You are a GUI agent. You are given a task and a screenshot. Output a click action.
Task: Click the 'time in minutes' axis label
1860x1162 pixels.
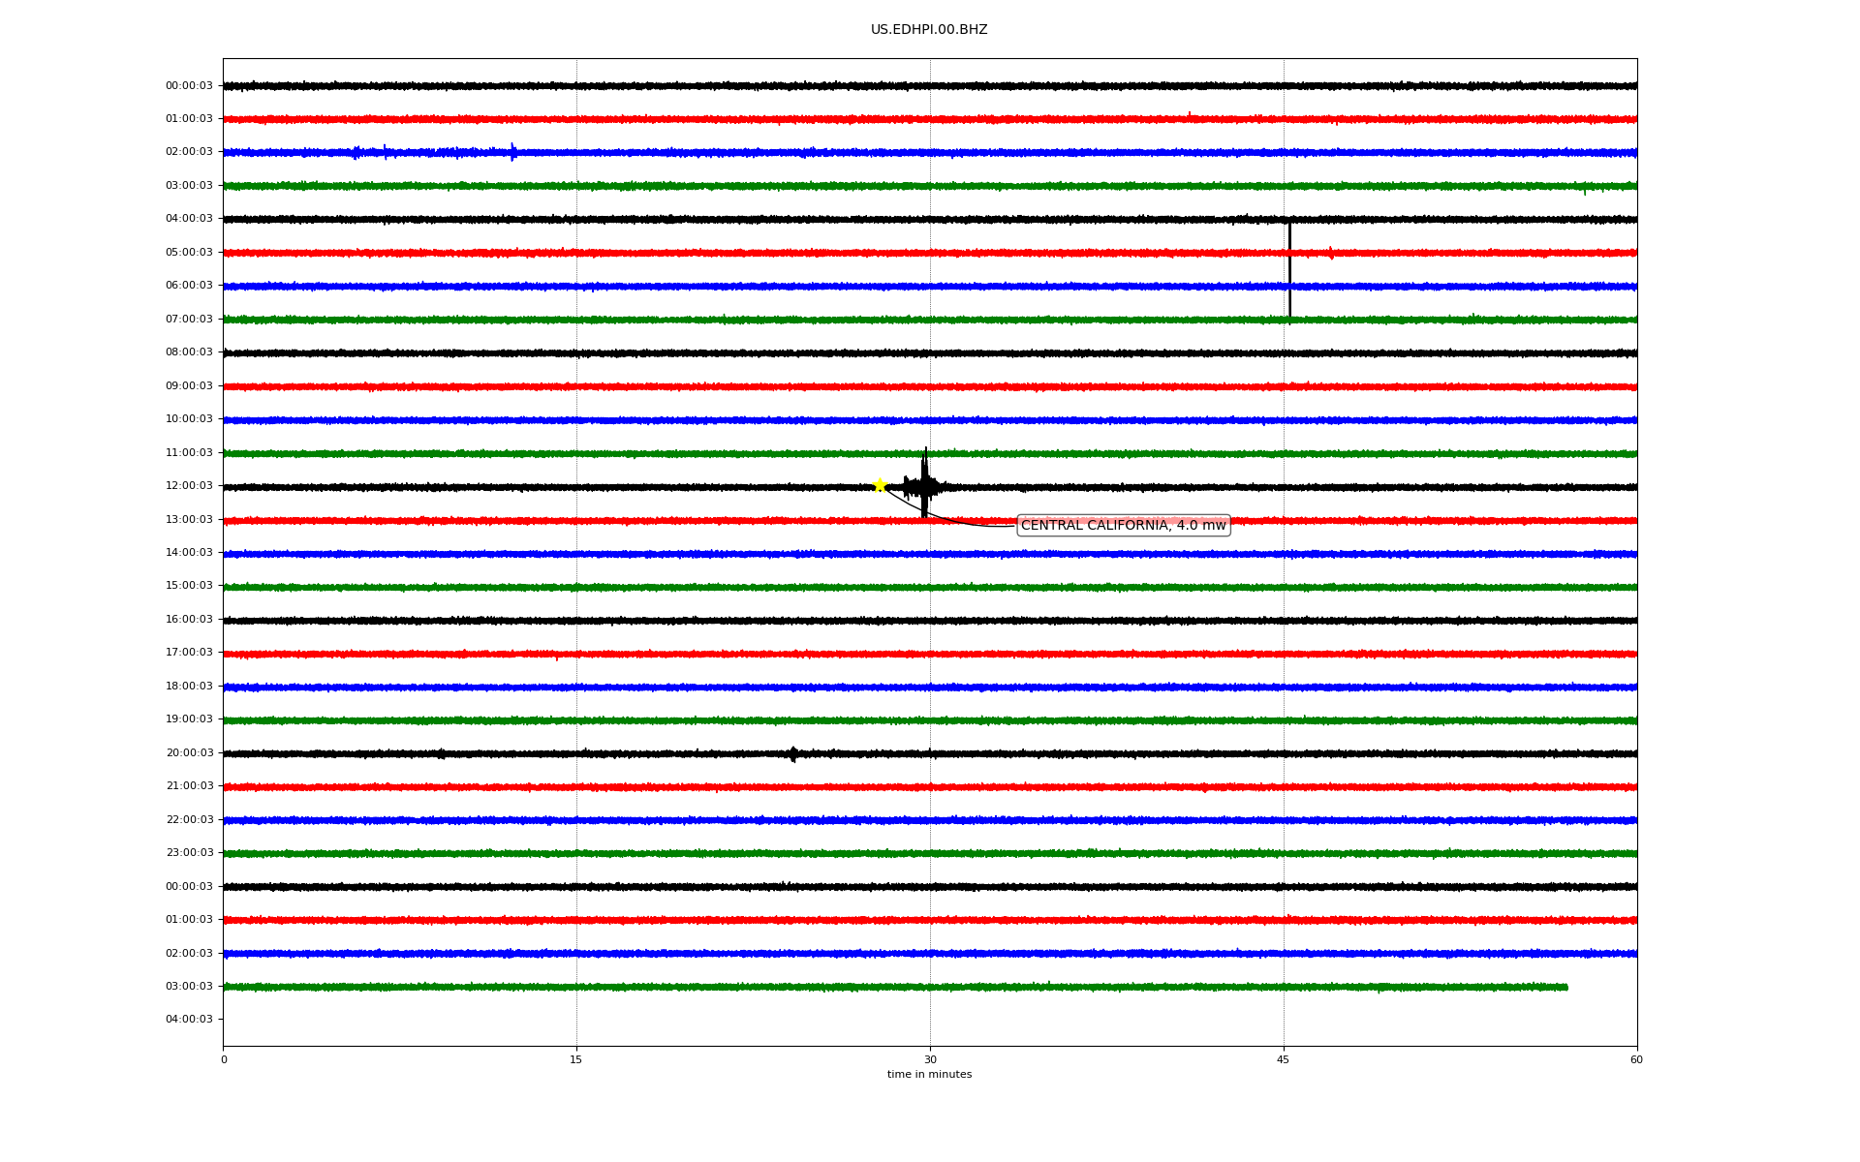pos(929,1074)
